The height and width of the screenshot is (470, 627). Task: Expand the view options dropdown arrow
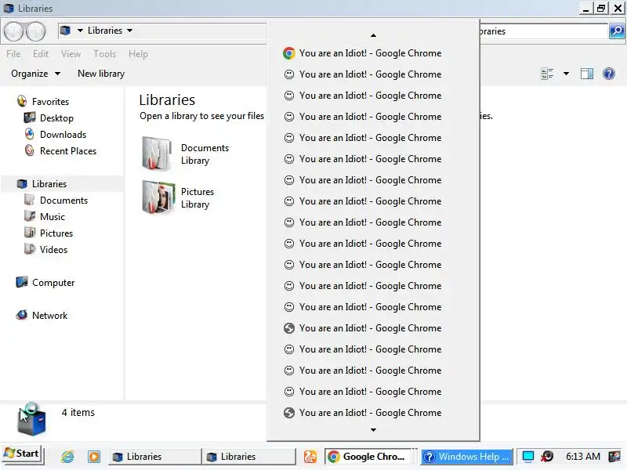click(566, 74)
